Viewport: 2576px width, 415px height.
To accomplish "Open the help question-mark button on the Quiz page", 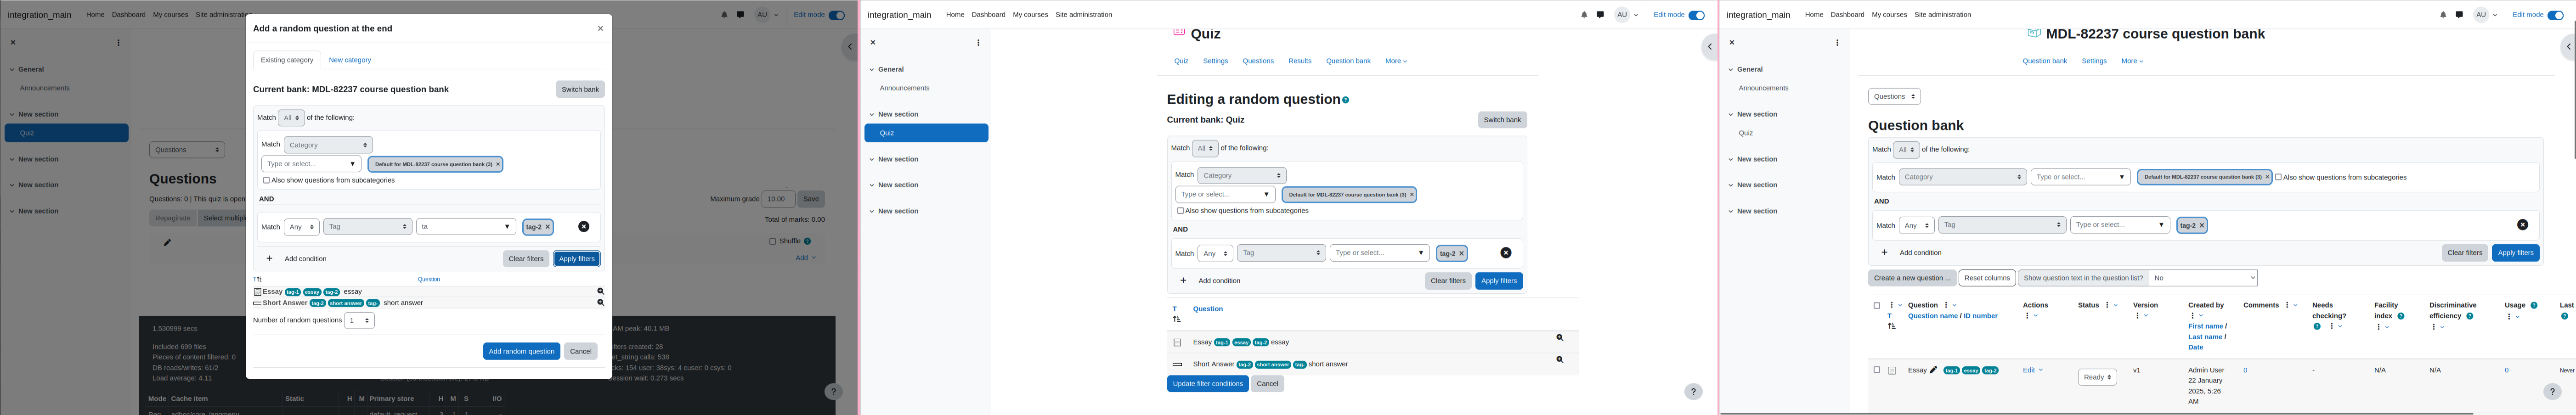I will (x=1693, y=392).
